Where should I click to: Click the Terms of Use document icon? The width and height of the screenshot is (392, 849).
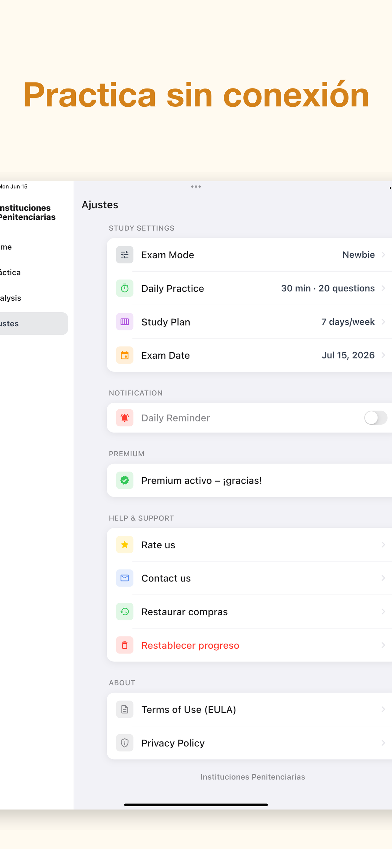point(125,709)
